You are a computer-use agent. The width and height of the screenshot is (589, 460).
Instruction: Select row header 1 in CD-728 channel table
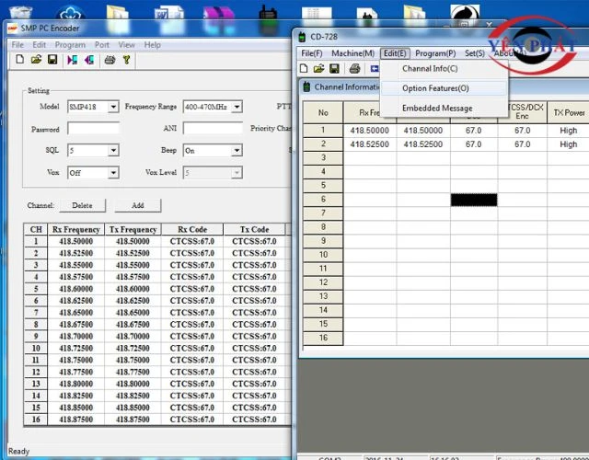click(323, 131)
